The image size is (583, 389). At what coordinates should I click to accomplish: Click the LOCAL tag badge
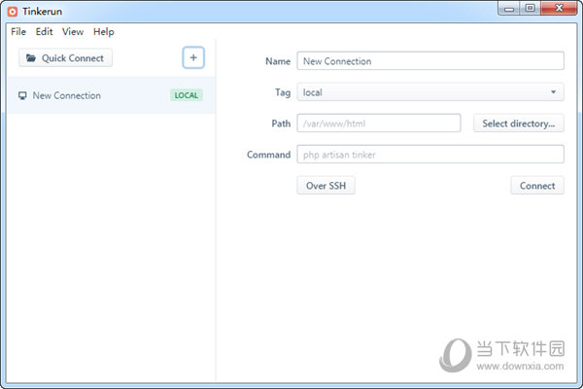click(x=187, y=95)
